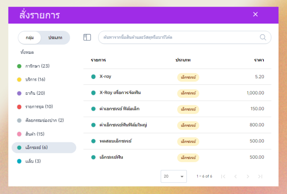
Task: Go to last page of results
Action: [x=260, y=176]
